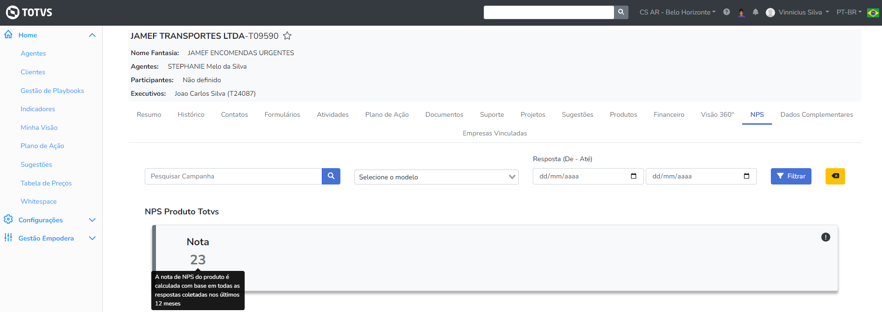The height and width of the screenshot is (312, 882).
Task: Open the end date calendar picker
Action: tap(747, 176)
